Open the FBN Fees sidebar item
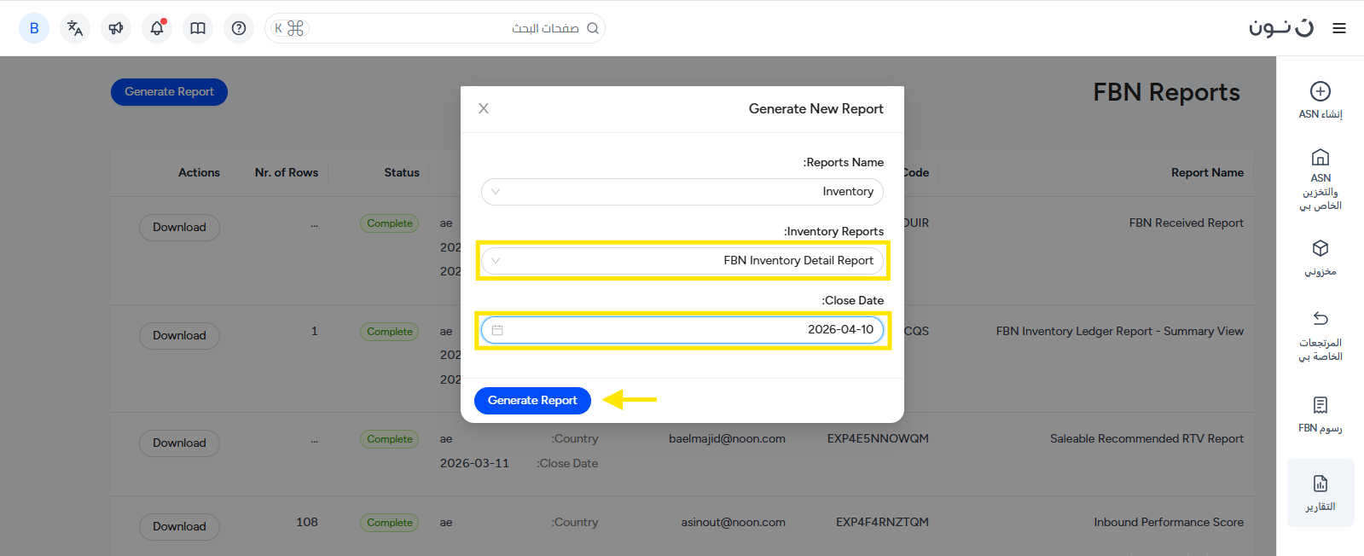This screenshot has width=1364, height=556. pyautogui.click(x=1320, y=414)
